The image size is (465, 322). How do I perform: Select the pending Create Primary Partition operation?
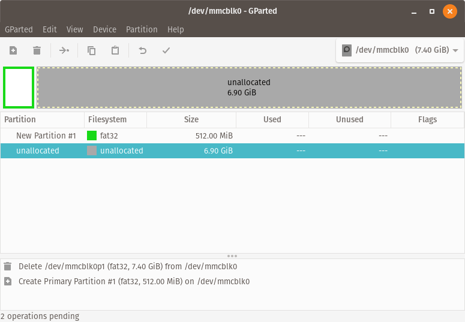[134, 281]
